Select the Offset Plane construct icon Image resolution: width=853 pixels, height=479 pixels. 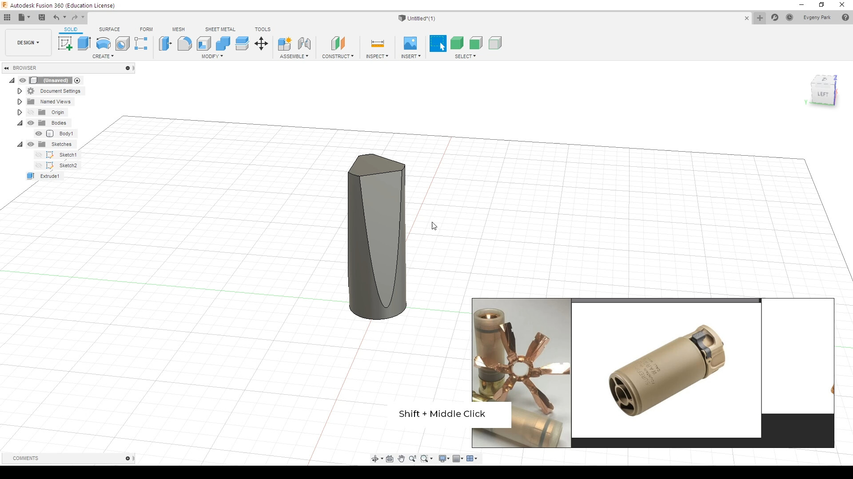click(338, 43)
